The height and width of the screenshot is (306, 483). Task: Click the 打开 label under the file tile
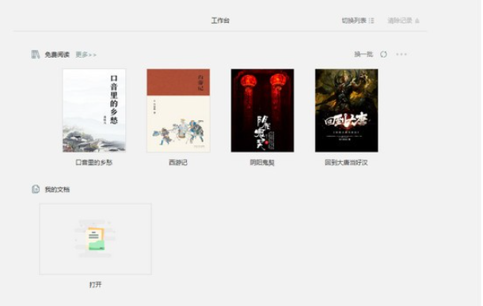click(96, 285)
